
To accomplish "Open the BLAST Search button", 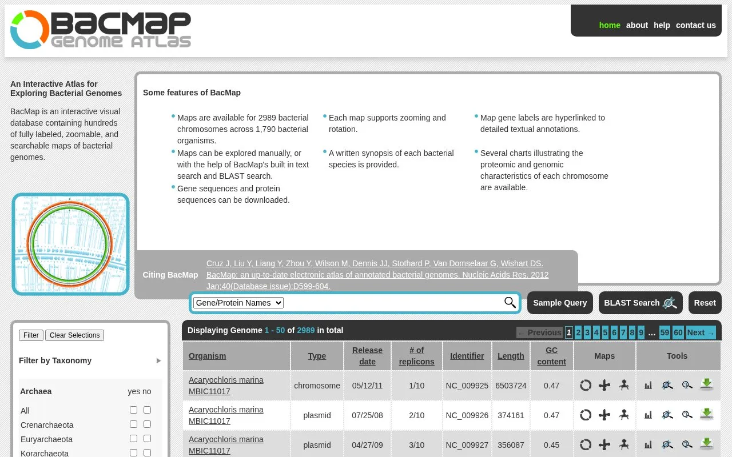I will (640, 303).
